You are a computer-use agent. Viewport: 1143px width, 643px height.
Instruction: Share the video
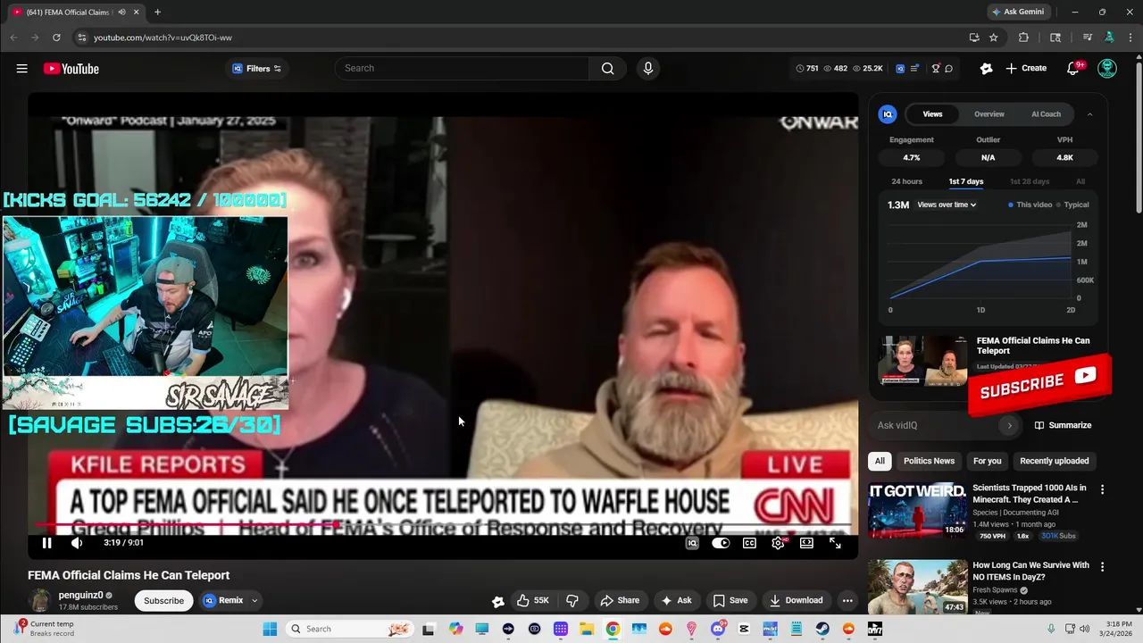(620, 600)
